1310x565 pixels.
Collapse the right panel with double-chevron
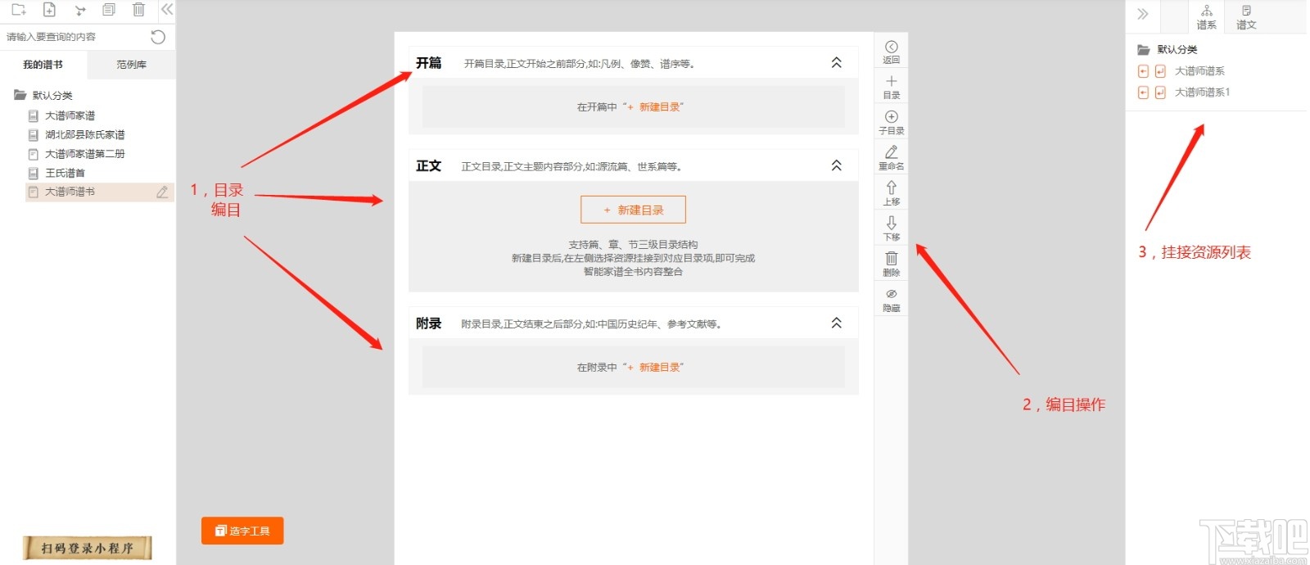[x=1143, y=14]
